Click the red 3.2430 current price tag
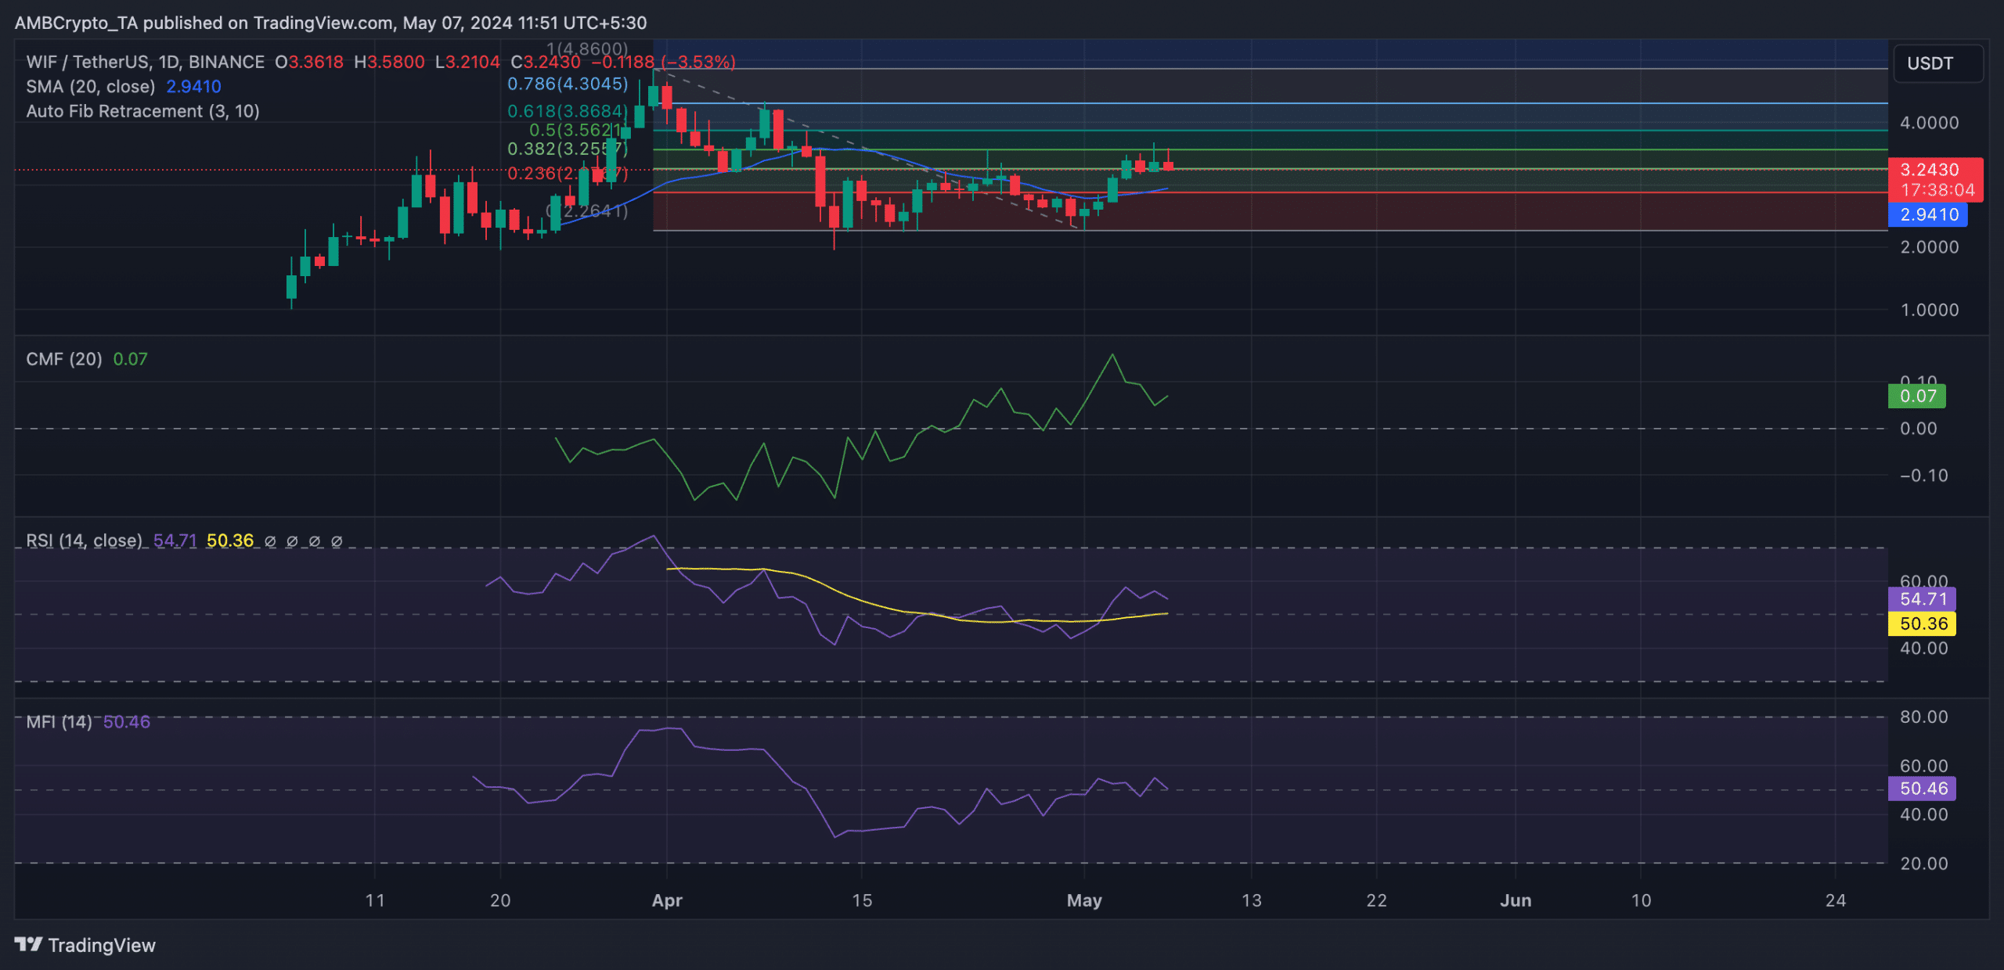Viewport: 2004px width, 970px height. pyautogui.click(x=1935, y=180)
